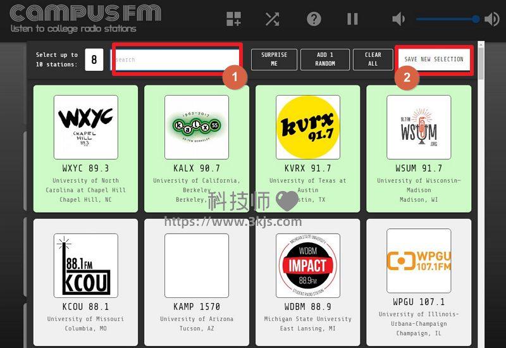Click the Surprise Me button
506x348 pixels.
[274, 59]
